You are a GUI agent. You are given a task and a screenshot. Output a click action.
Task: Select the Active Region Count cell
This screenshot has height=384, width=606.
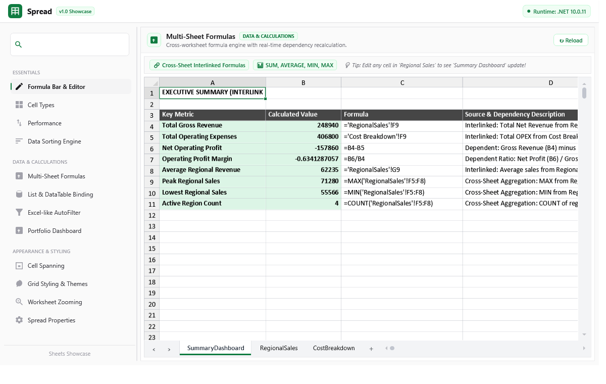pos(213,204)
